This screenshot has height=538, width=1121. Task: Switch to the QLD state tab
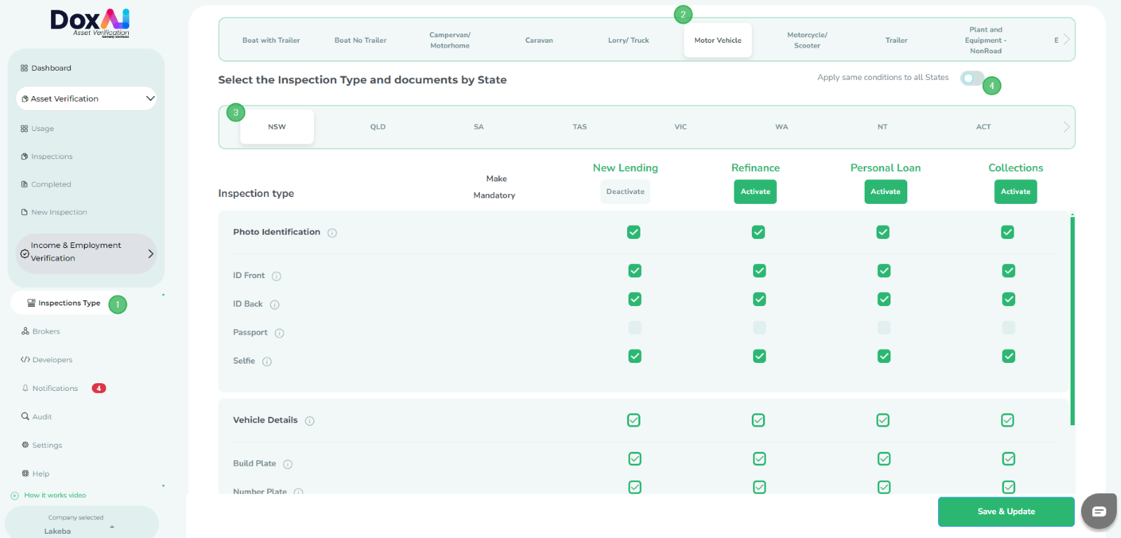(x=378, y=127)
